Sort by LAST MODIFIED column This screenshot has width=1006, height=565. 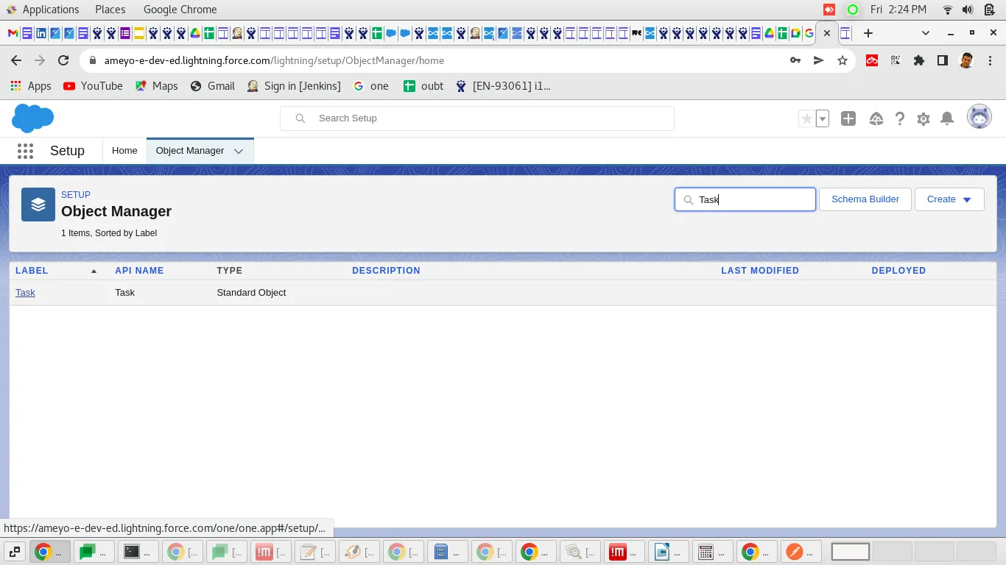(x=760, y=271)
